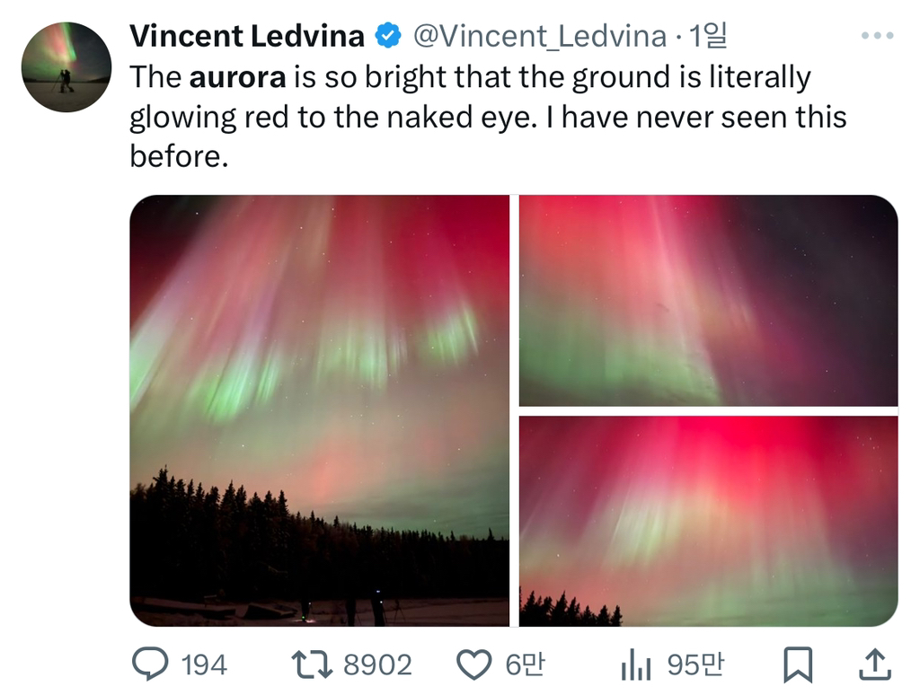Screen dimensions: 920x695
Task: Click the bold "aurora" keyword in the tweet
Action: (x=237, y=77)
